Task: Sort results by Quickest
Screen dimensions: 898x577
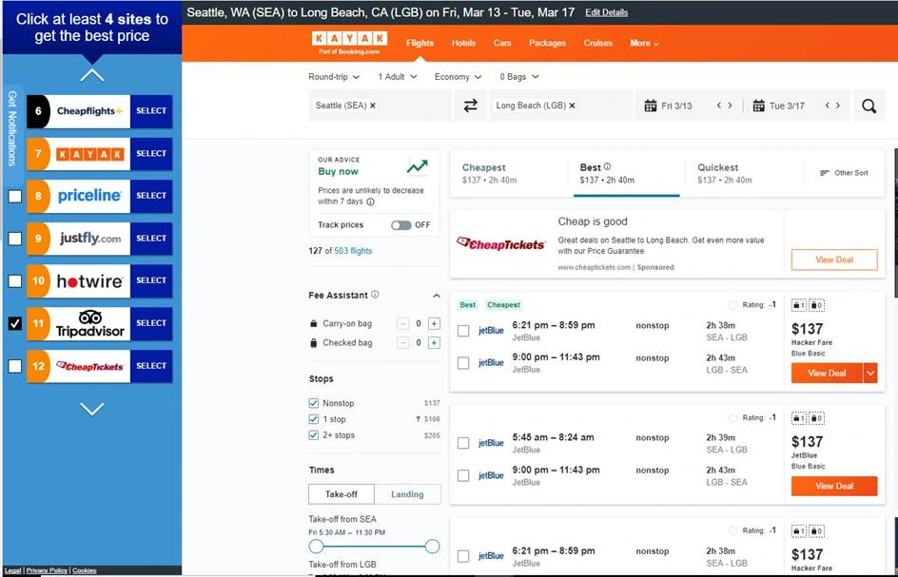Action: point(742,173)
